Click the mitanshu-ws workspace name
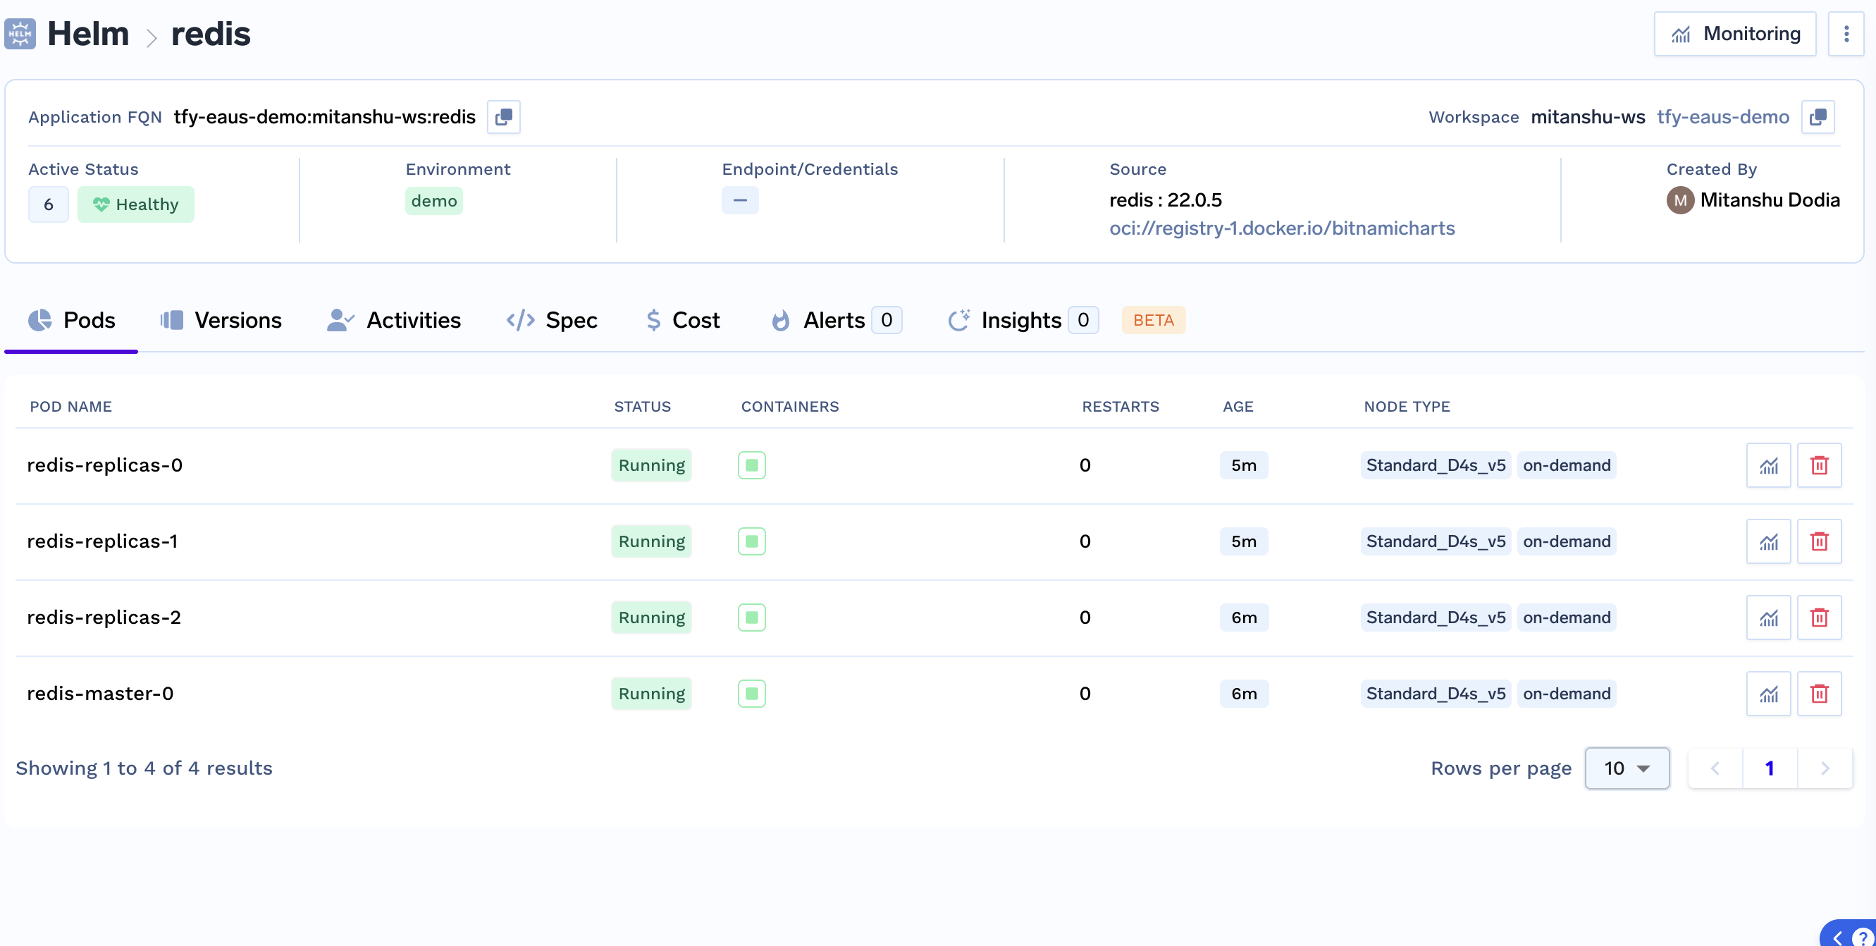 click(x=1588, y=117)
